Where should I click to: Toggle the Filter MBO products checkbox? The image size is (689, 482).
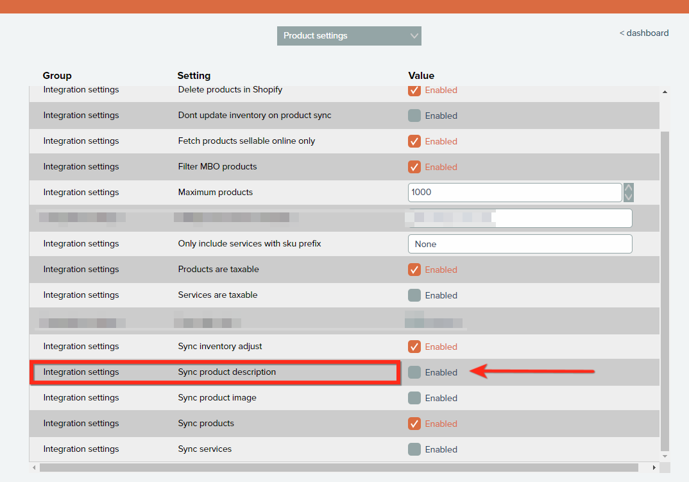tap(414, 167)
